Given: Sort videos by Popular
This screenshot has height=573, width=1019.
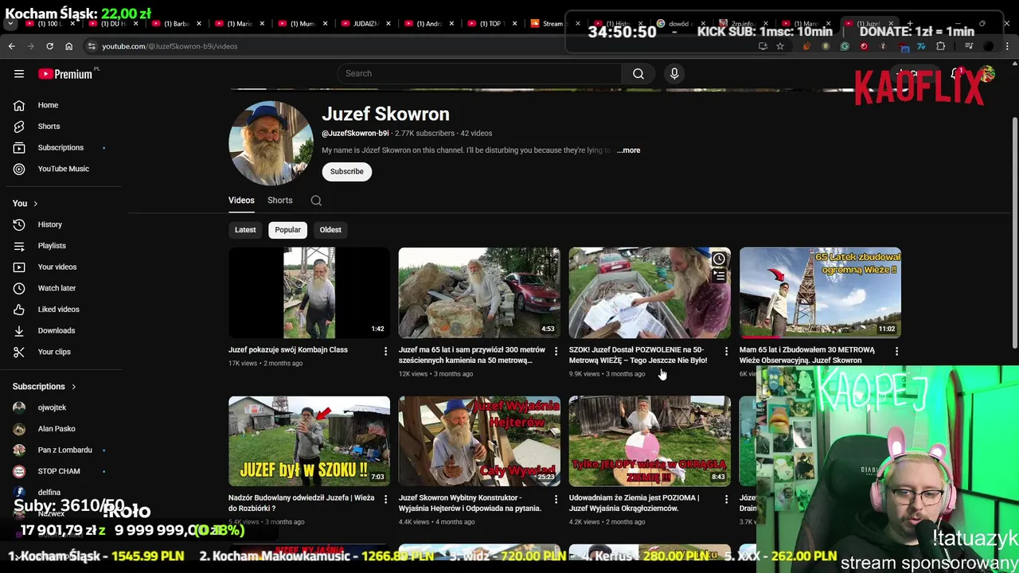Looking at the screenshot, I should coord(287,230).
